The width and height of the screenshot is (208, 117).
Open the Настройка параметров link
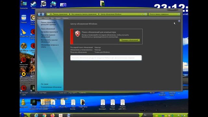[x=49, y=32]
